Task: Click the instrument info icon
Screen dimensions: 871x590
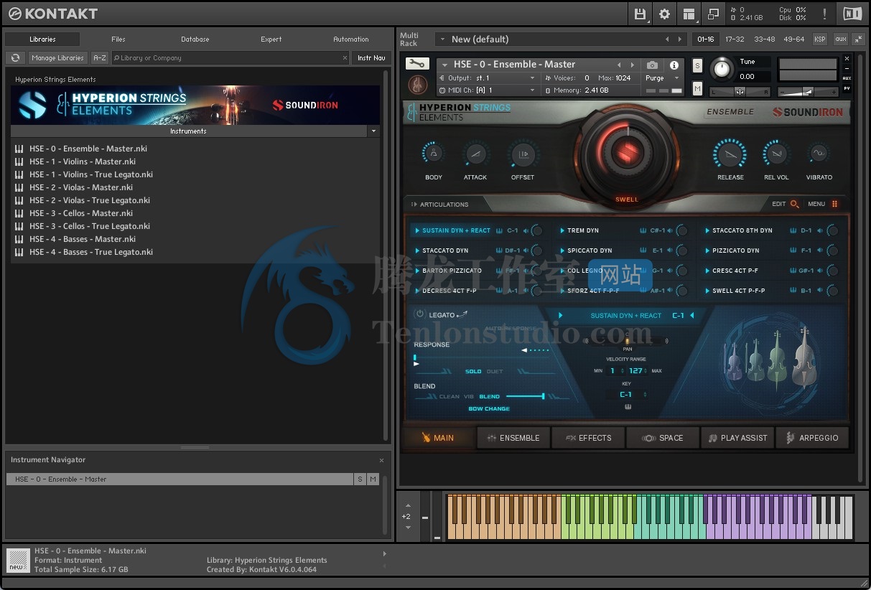Action: tap(674, 65)
